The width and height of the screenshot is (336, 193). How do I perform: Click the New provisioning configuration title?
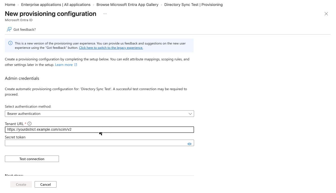(x=51, y=14)
